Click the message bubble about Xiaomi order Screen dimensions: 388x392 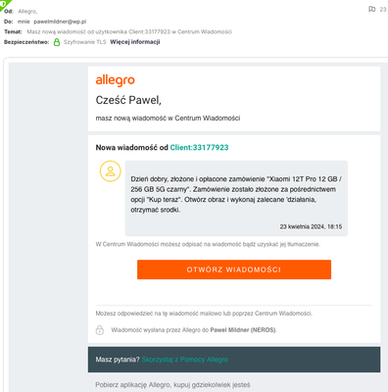point(236,198)
